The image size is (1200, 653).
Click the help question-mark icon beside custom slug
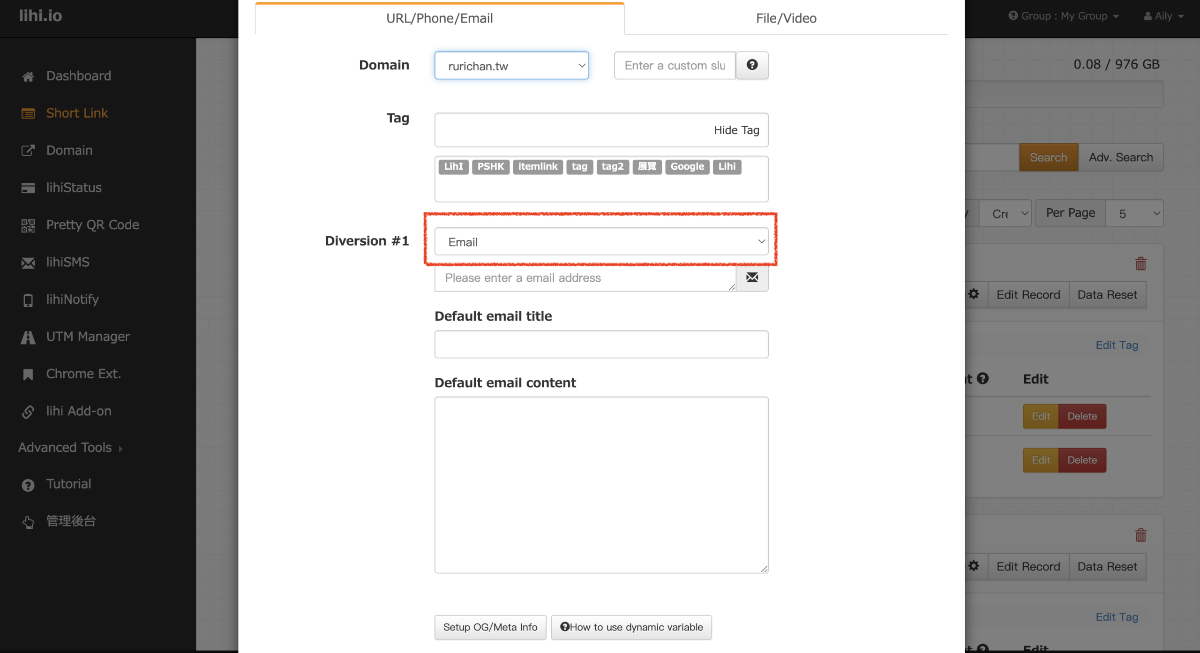(x=752, y=65)
